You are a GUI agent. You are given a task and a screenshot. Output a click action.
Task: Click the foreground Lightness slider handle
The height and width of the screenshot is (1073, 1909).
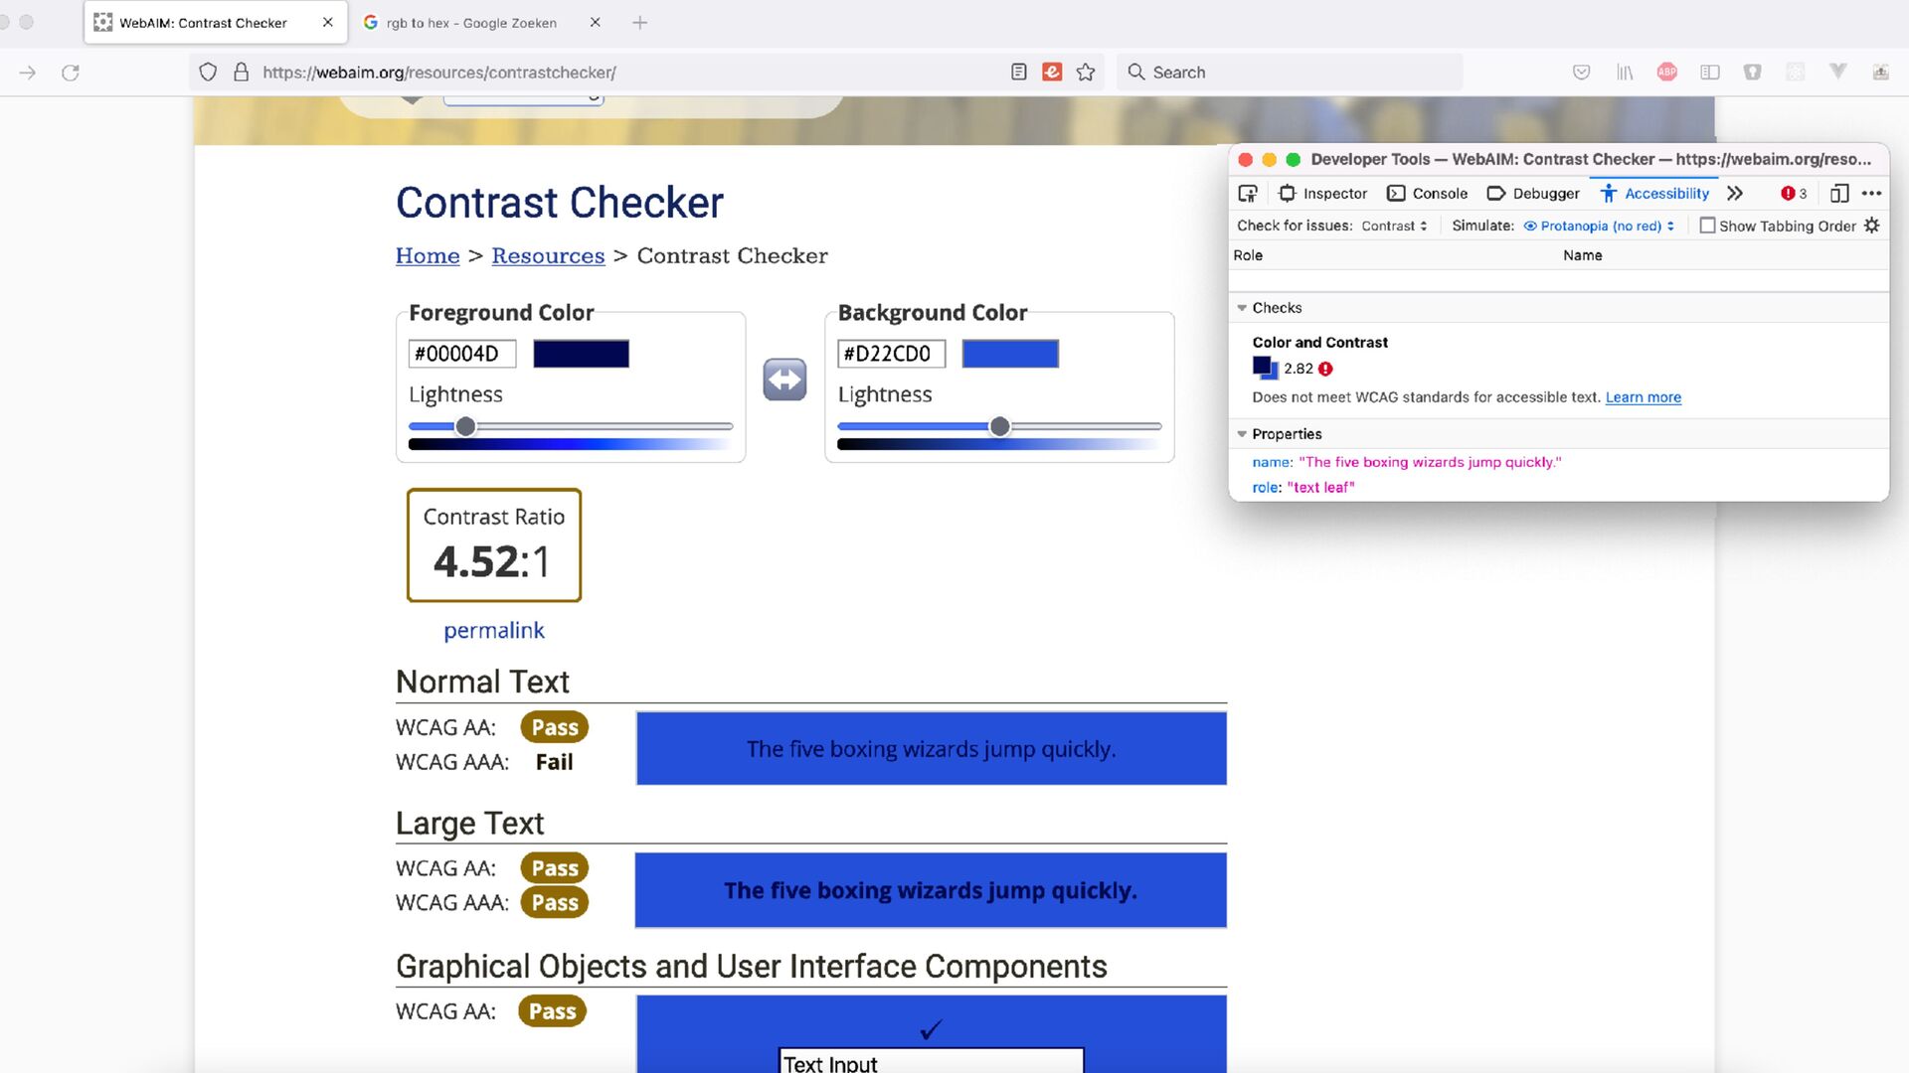tap(465, 426)
